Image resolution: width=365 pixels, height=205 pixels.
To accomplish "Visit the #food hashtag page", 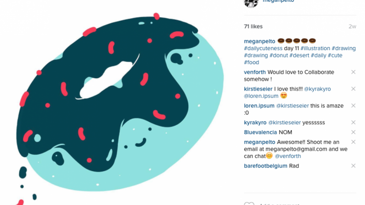I will (251, 62).
